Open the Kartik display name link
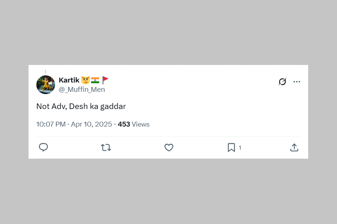 tap(69, 80)
